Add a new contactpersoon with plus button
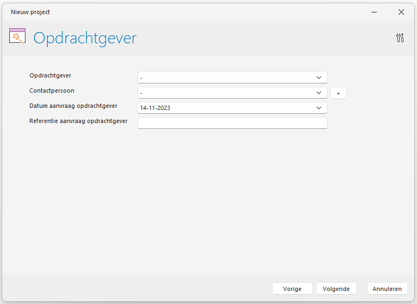The image size is (417, 304). coord(338,93)
